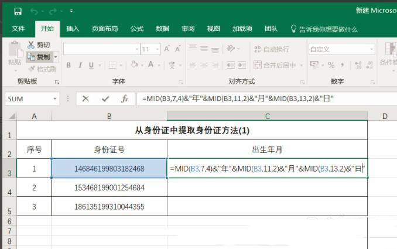The height and width of the screenshot is (249, 397).
Task: Open the 字体 dialog launcher
Action: click(x=180, y=82)
